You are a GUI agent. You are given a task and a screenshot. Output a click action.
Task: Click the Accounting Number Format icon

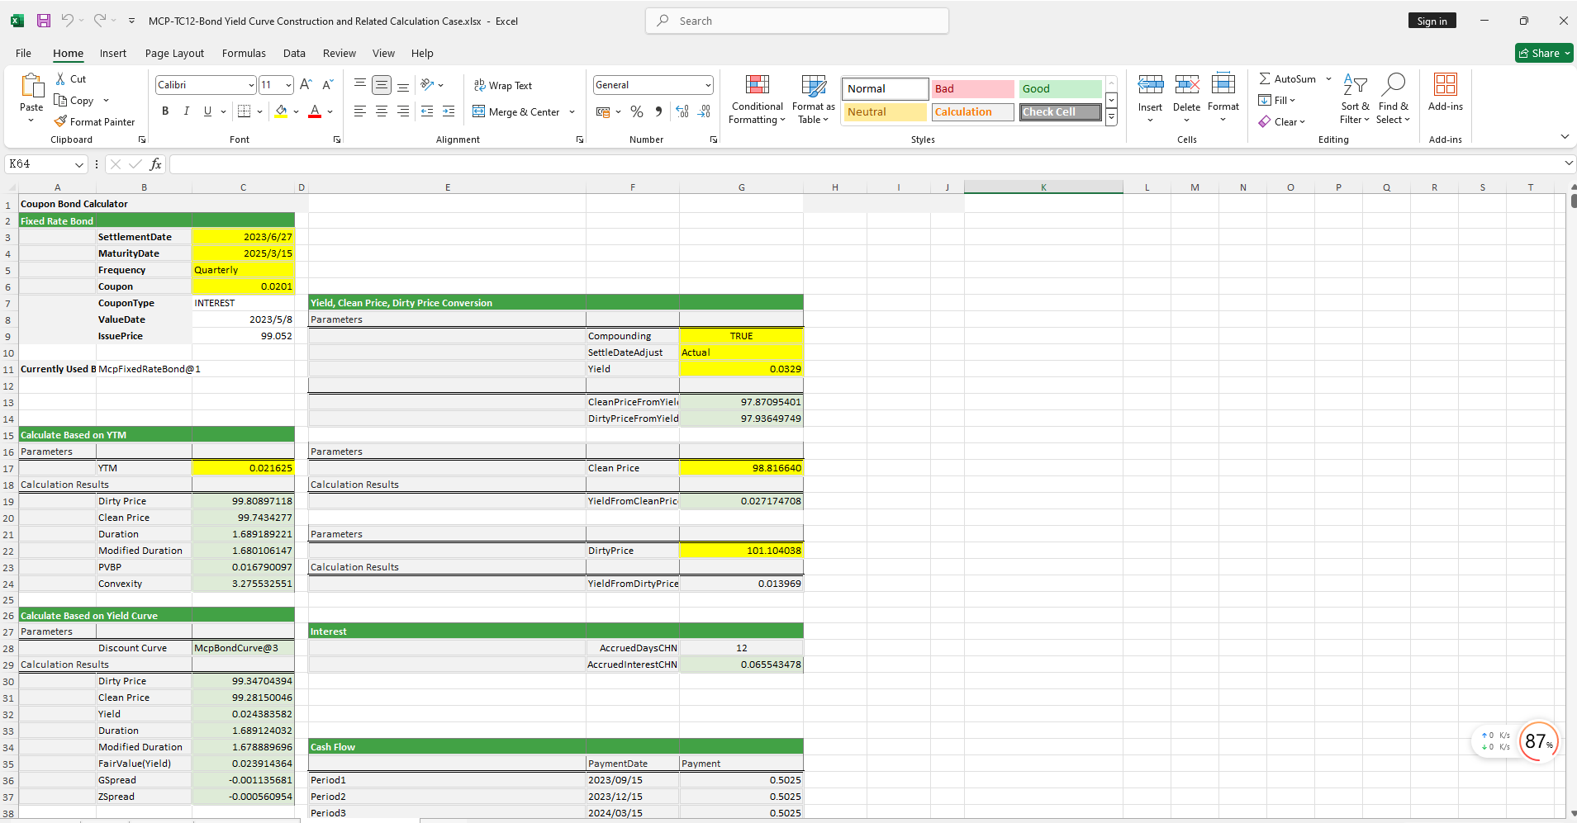(x=603, y=111)
